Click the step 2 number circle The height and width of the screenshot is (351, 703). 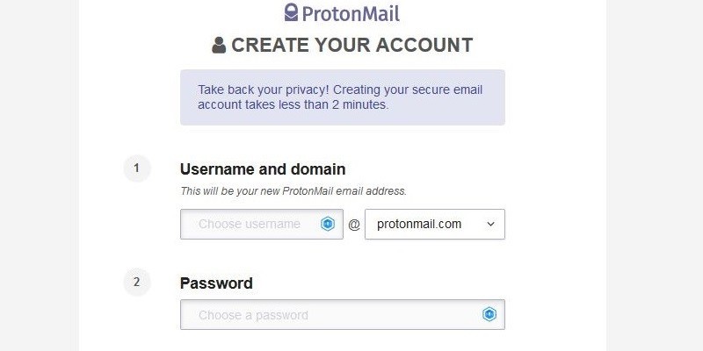(137, 282)
